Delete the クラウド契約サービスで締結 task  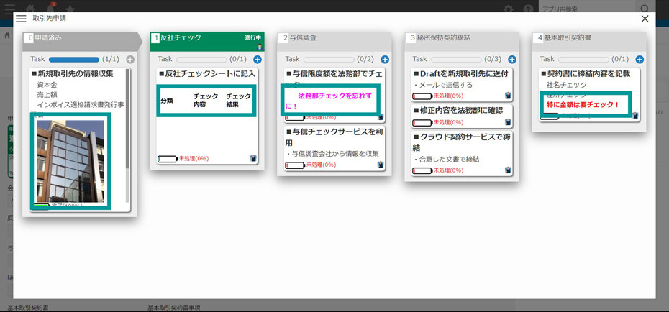click(508, 171)
